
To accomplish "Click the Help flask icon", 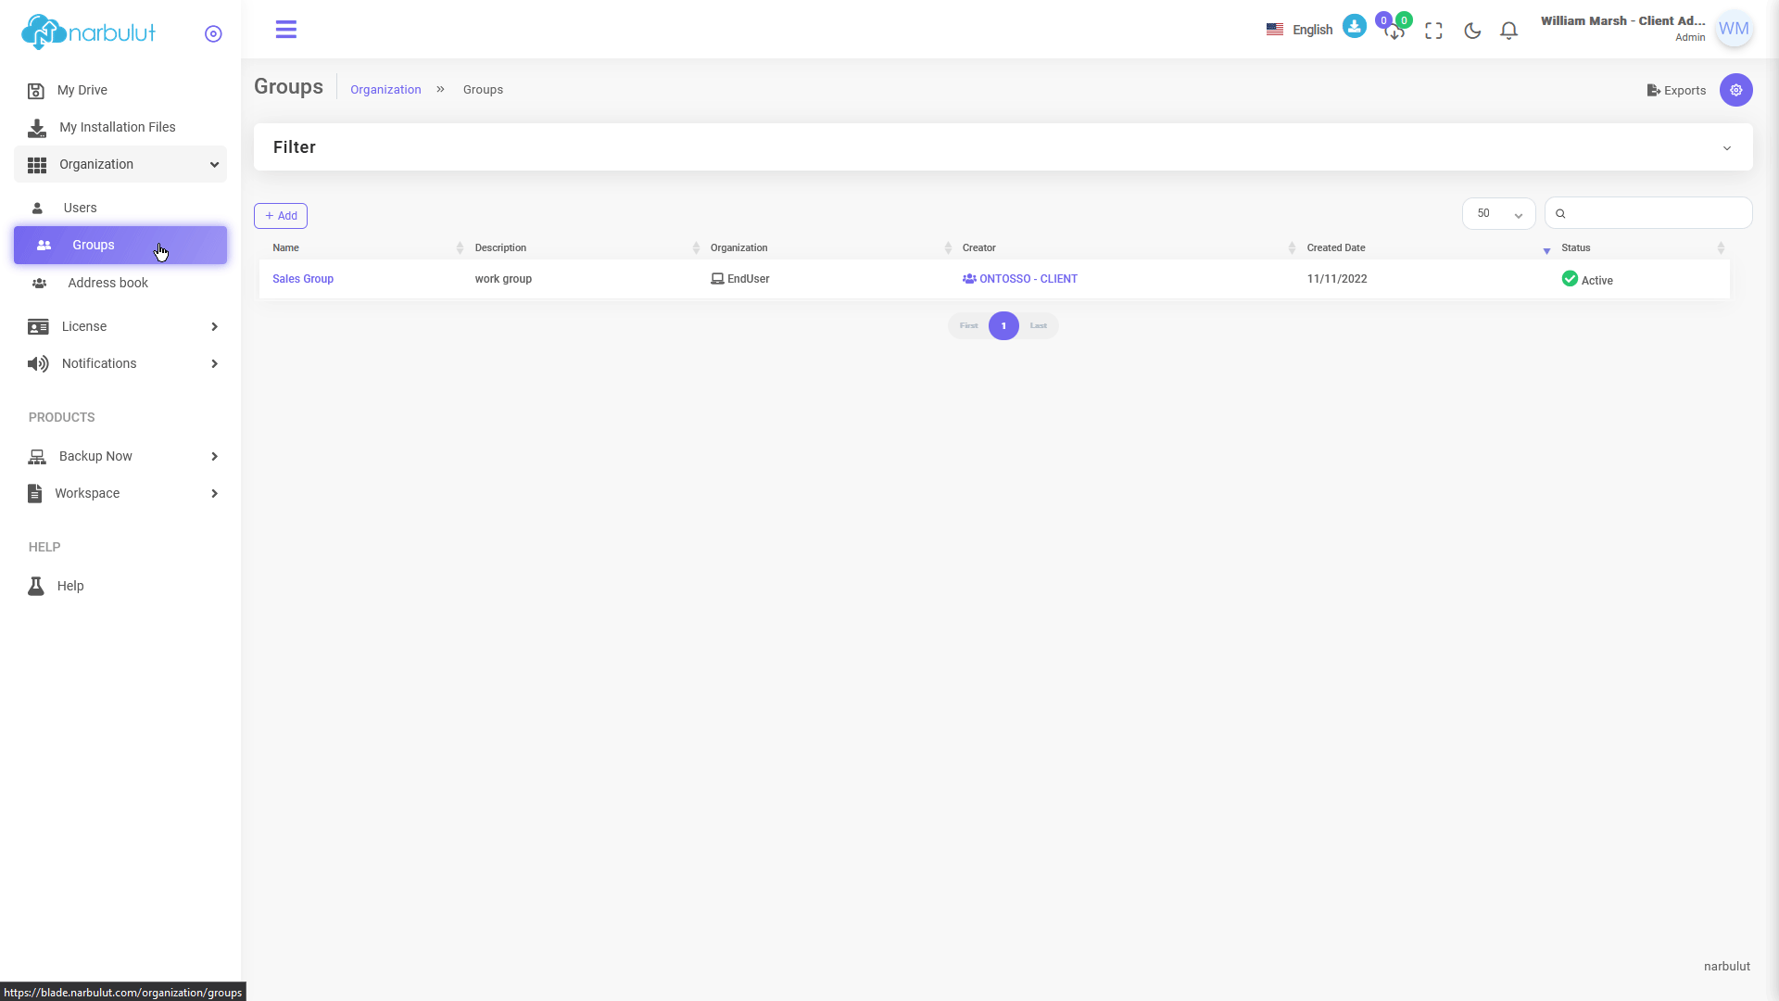I will pyautogui.click(x=36, y=586).
